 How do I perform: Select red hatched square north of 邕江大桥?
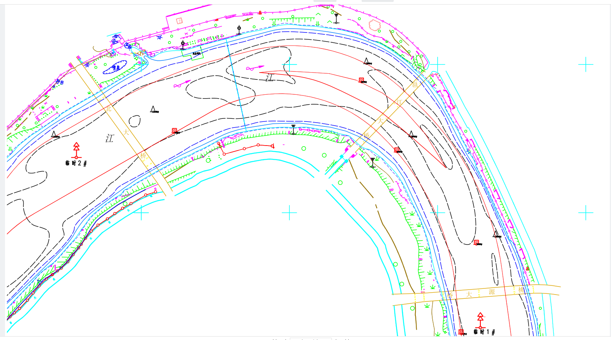click(x=361, y=80)
